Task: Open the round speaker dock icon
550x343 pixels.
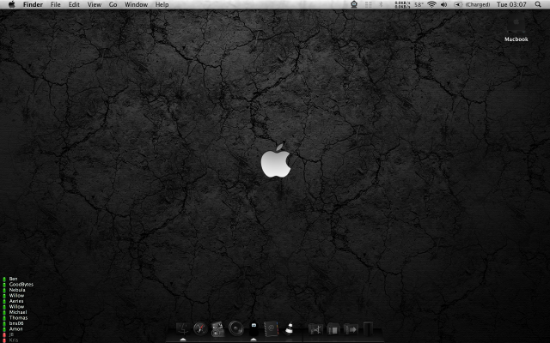Action: coord(236,328)
